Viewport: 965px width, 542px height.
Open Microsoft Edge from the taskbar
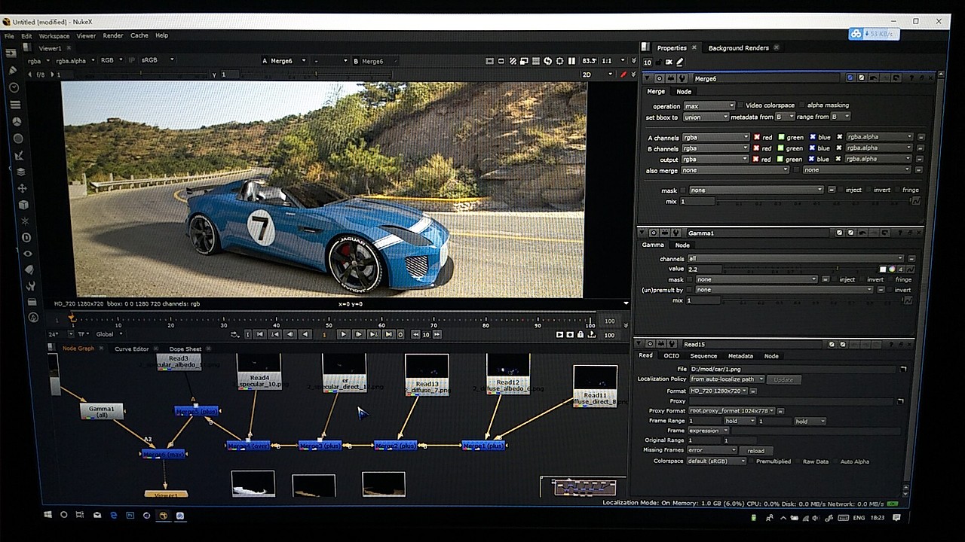tap(114, 516)
